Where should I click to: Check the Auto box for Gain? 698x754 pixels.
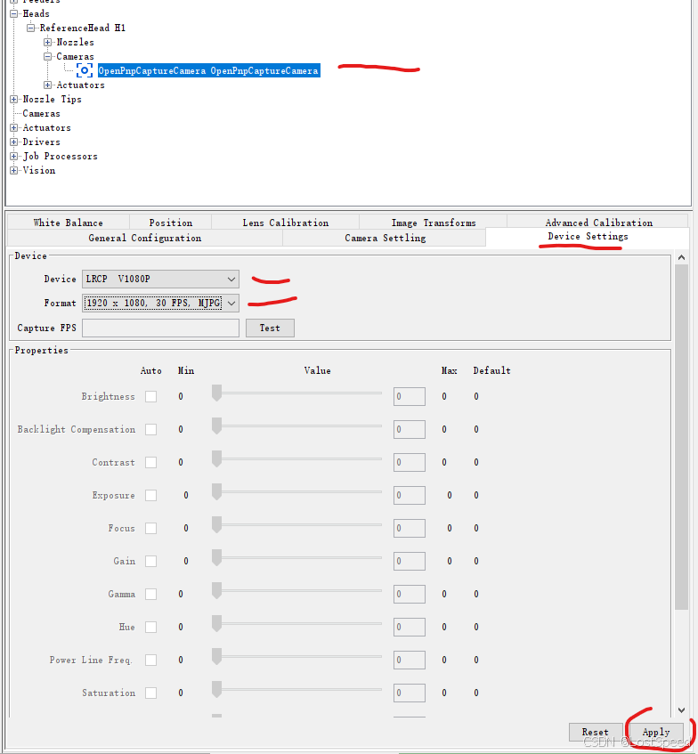(x=151, y=561)
